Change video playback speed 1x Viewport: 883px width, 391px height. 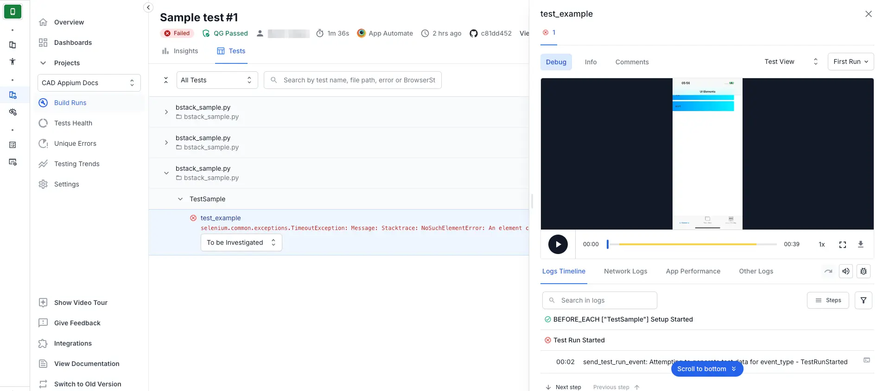(x=821, y=244)
